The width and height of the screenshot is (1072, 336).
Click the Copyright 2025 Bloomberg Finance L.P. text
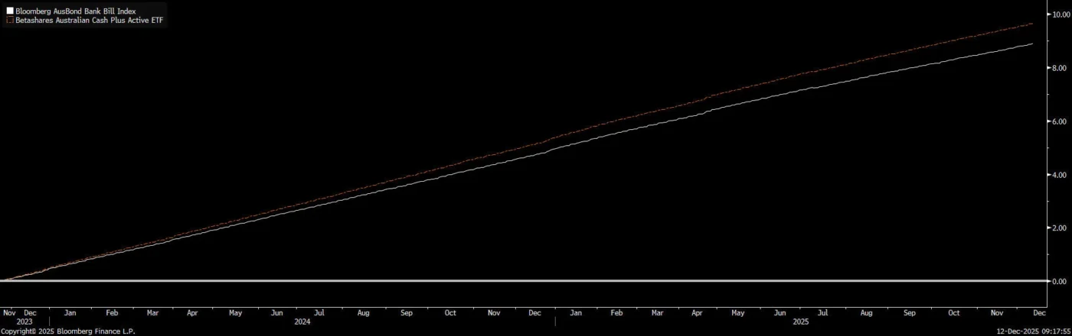tap(67, 331)
